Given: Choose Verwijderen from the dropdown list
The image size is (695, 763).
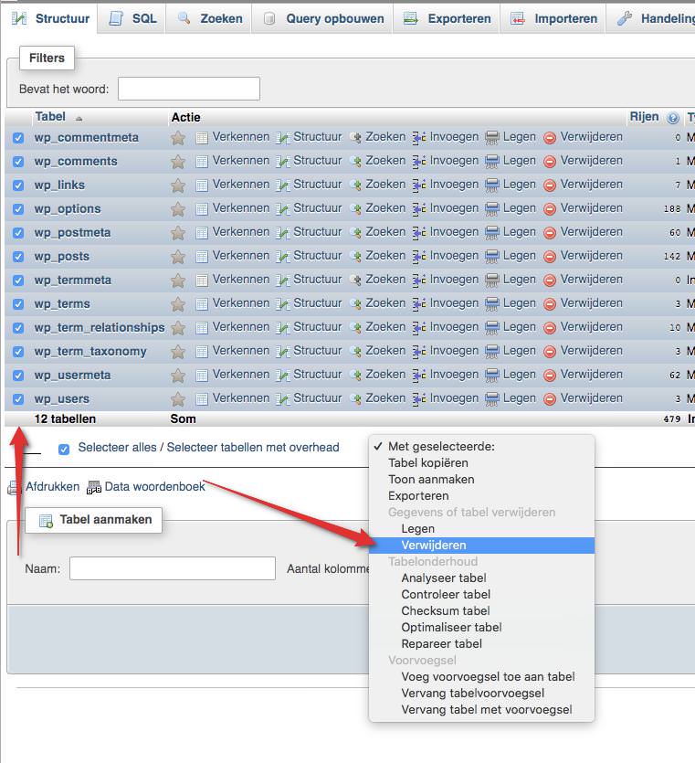Looking at the screenshot, I should pos(433,545).
